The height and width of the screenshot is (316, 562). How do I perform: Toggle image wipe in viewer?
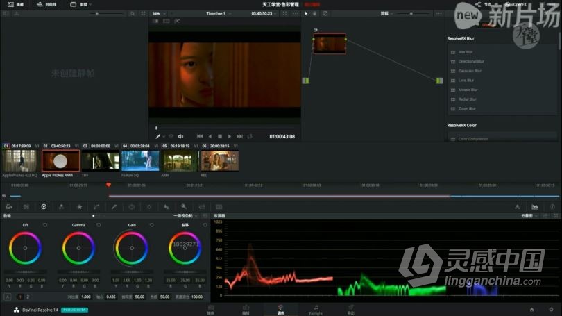tap(155, 21)
